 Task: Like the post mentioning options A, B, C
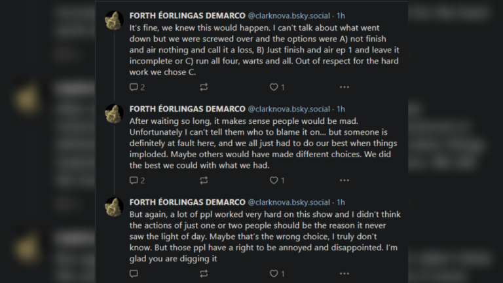click(x=277, y=87)
